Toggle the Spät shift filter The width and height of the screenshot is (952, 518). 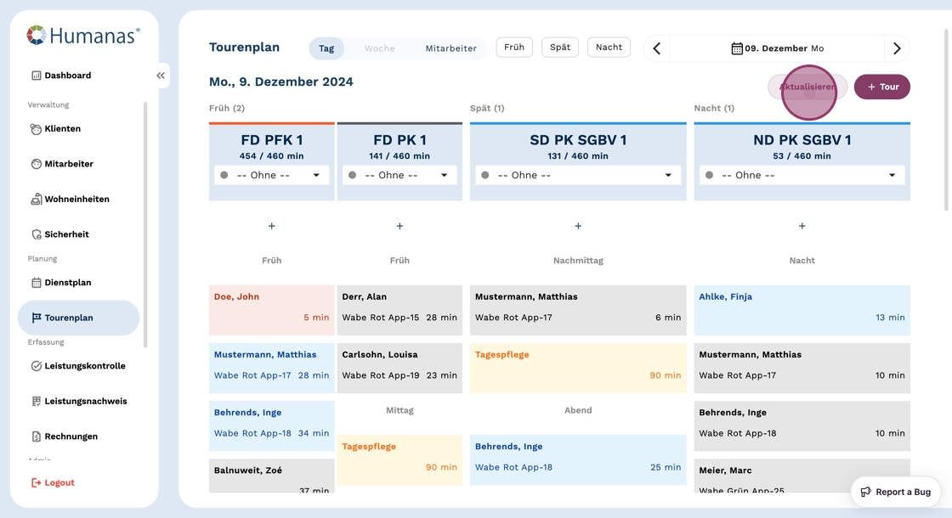pyautogui.click(x=560, y=47)
